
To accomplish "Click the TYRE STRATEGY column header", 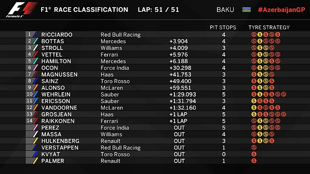I will pyautogui.click(x=269, y=28).
